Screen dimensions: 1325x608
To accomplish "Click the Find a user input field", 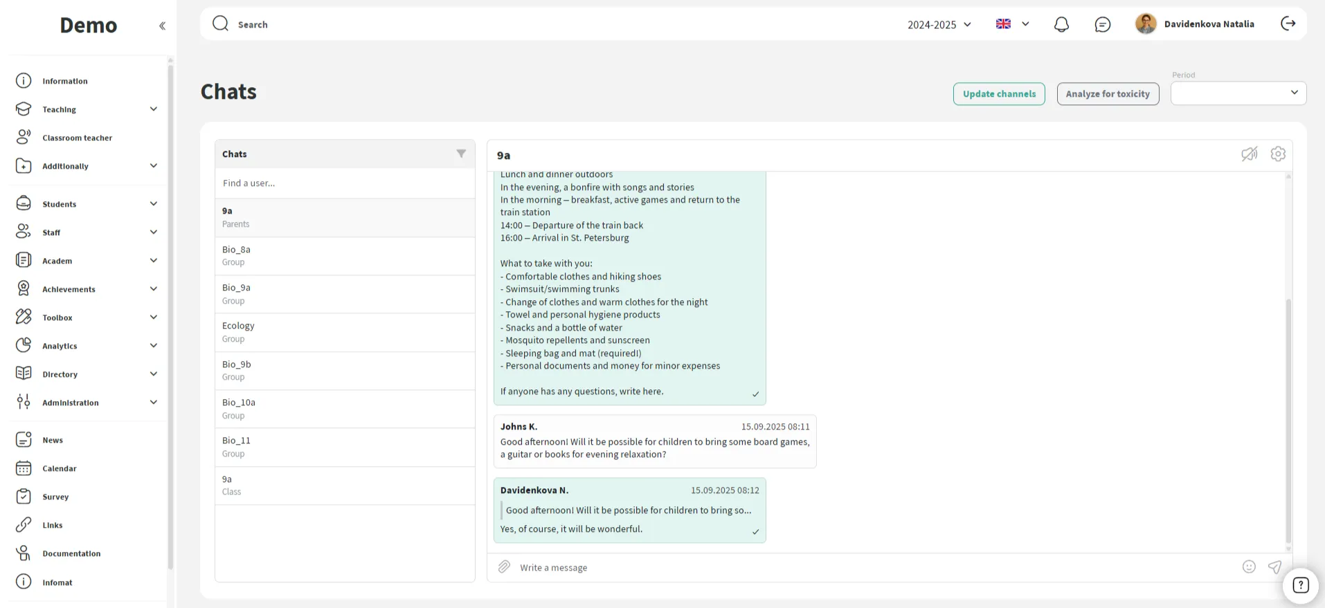I will (x=345, y=183).
